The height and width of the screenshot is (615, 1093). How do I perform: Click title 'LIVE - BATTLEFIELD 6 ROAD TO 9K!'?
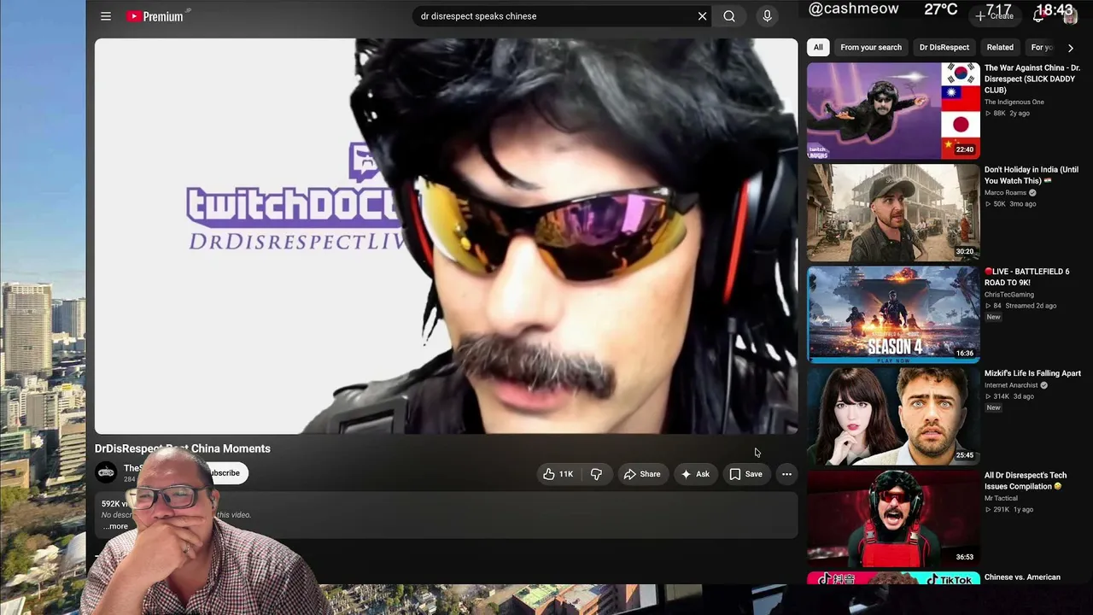pyautogui.click(x=1027, y=277)
